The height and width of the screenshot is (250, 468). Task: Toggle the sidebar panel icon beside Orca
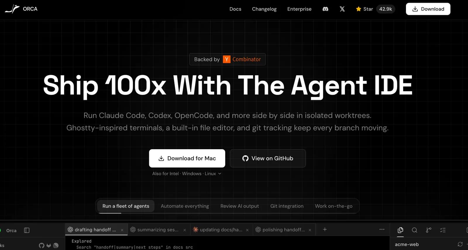click(27, 230)
